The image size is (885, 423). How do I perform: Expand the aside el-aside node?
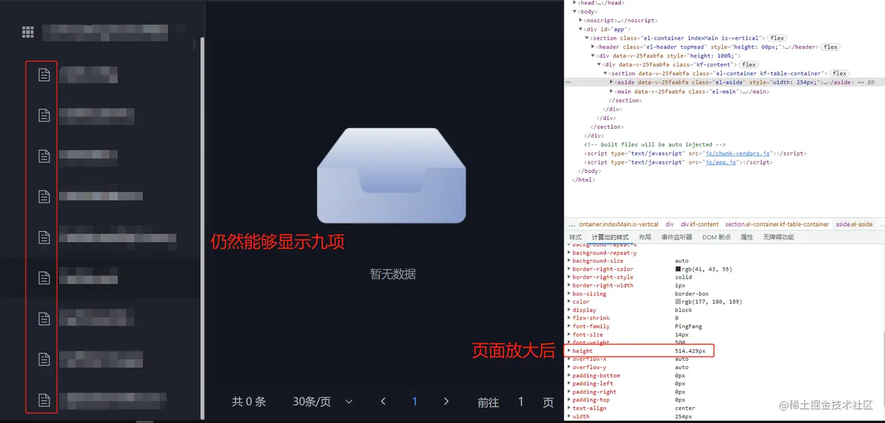(612, 82)
